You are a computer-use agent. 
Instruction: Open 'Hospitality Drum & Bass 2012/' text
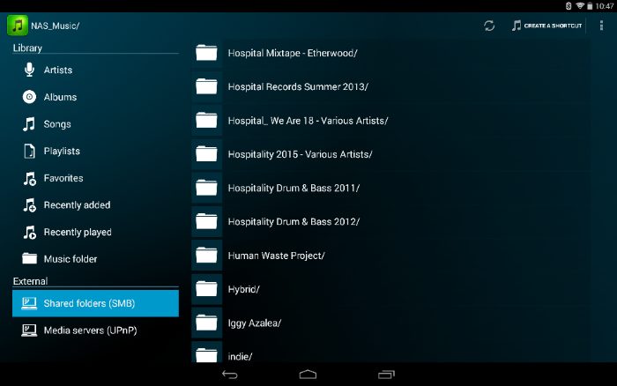click(294, 221)
